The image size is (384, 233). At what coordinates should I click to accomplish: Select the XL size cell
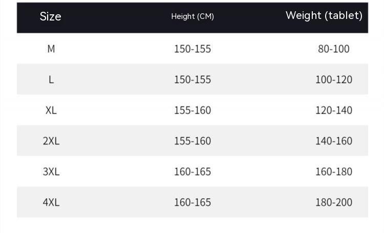click(x=51, y=110)
